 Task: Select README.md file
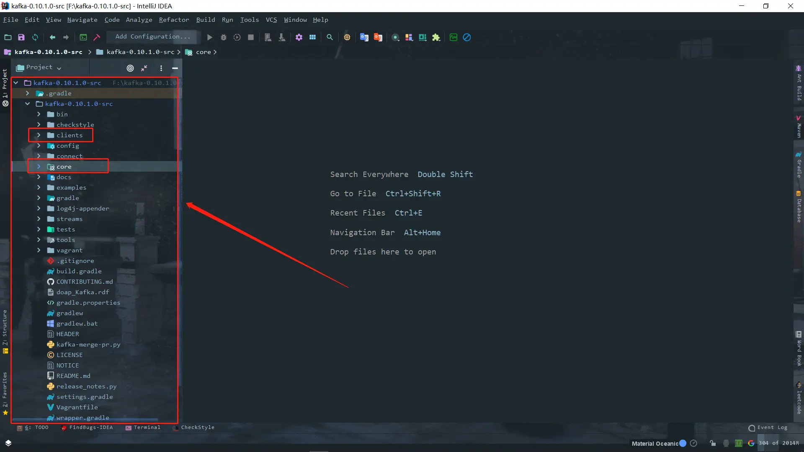coord(73,376)
